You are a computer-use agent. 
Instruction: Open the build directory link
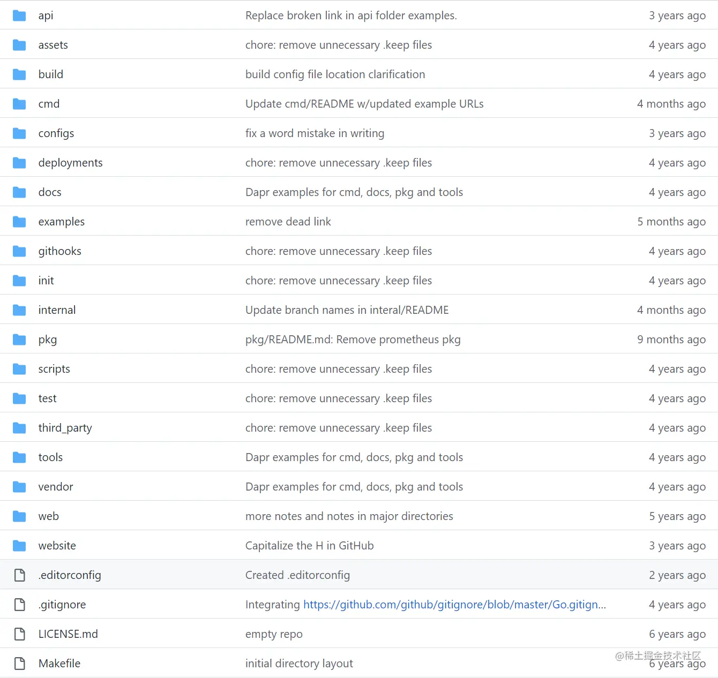(x=51, y=74)
